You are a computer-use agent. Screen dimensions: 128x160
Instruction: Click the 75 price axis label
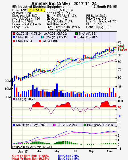click(x=119, y=42)
